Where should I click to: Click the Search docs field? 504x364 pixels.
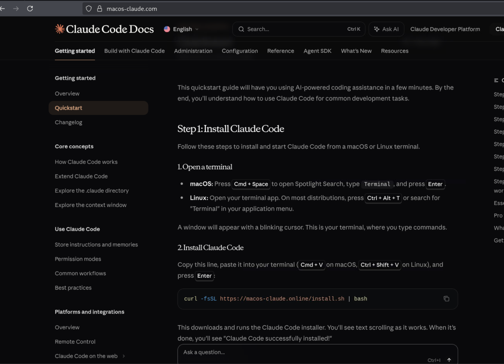[299, 29]
